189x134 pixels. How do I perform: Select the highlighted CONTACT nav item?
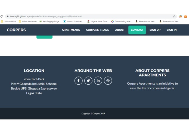coord(137,30)
